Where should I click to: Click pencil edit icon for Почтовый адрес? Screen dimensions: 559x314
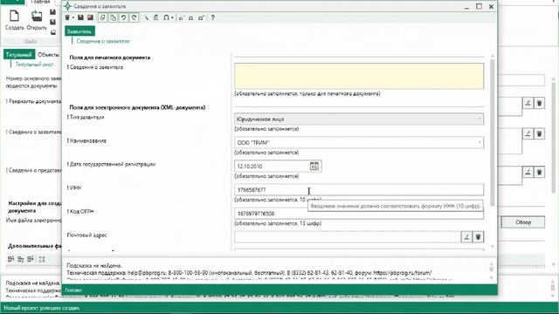(466, 236)
